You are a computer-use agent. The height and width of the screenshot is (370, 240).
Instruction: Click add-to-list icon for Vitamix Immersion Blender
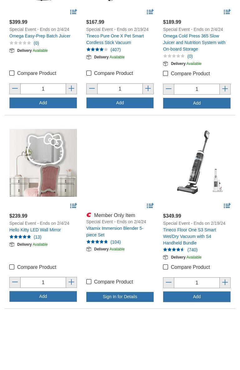pos(150,206)
